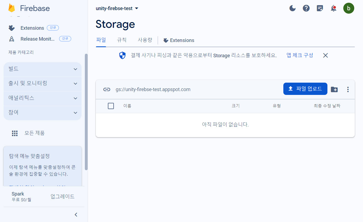Toggle dark mode moon icon

coord(293,8)
